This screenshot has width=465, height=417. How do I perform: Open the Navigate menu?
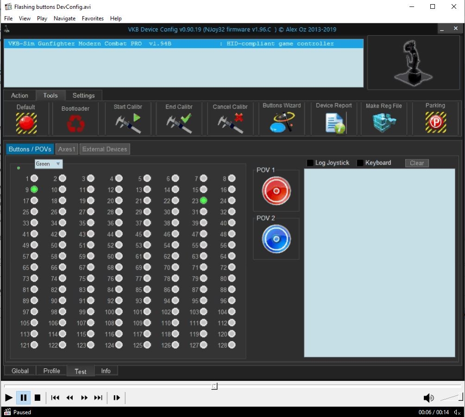[x=64, y=19]
